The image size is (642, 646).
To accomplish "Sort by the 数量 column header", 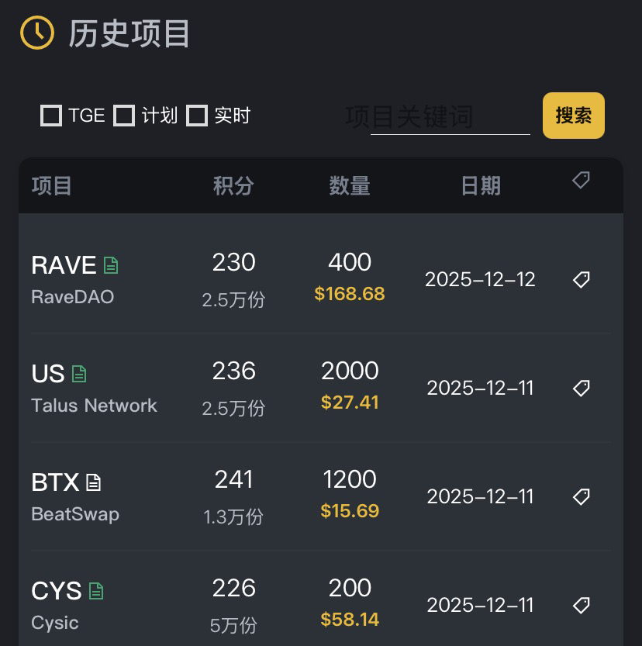I will coord(350,186).
